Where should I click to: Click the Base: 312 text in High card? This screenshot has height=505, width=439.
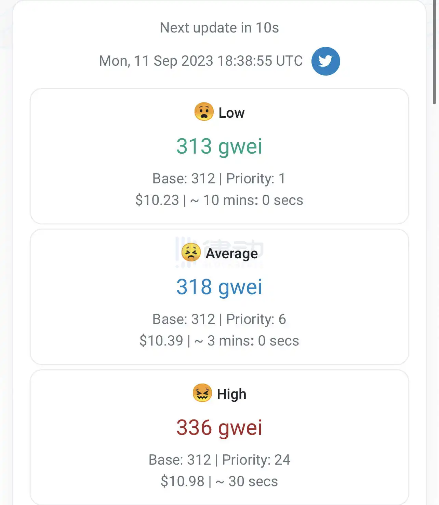pos(180,460)
